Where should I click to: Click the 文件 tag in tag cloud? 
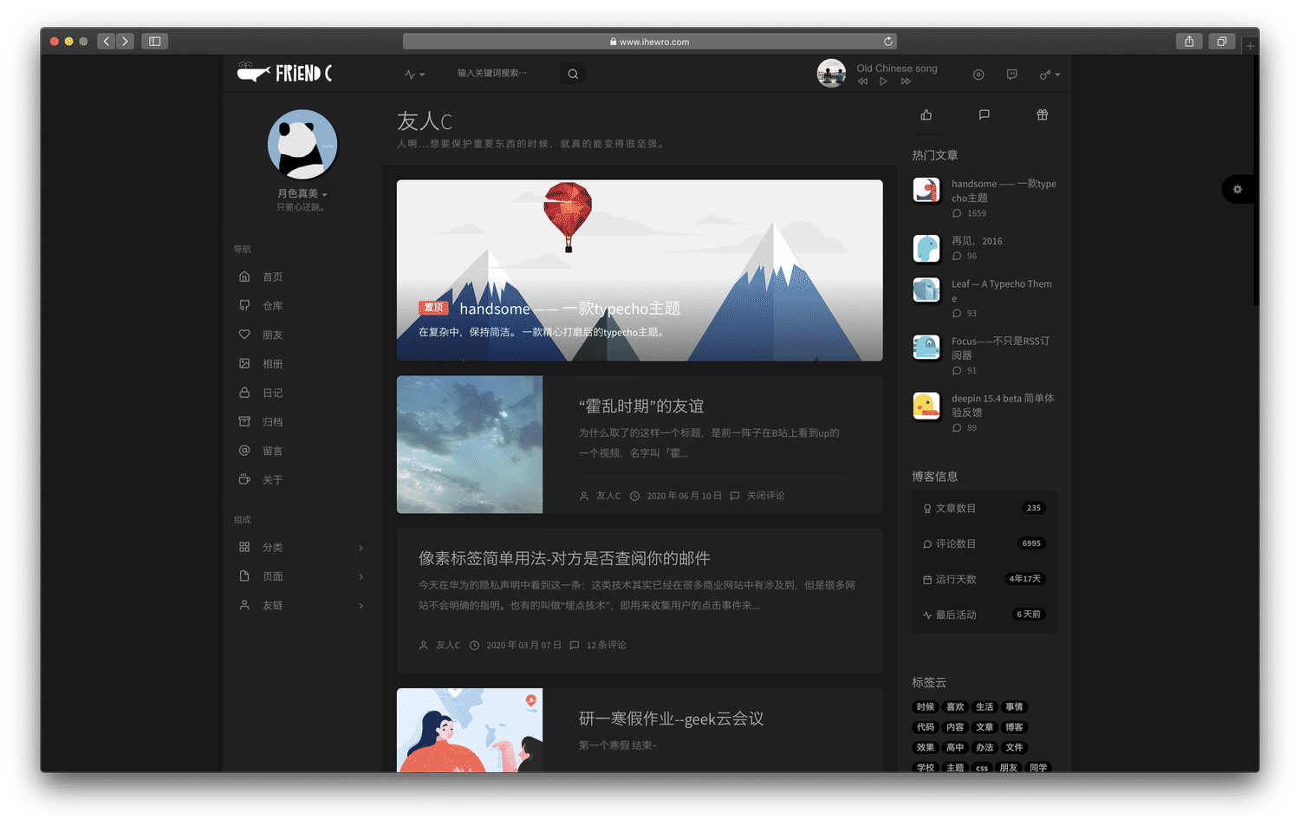tap(1014, 747)
